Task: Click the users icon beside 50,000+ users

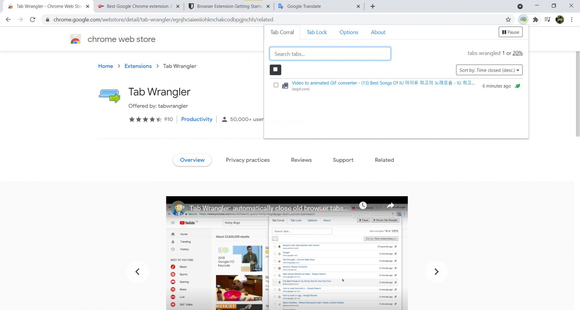Action: click(x=224, y=119)
